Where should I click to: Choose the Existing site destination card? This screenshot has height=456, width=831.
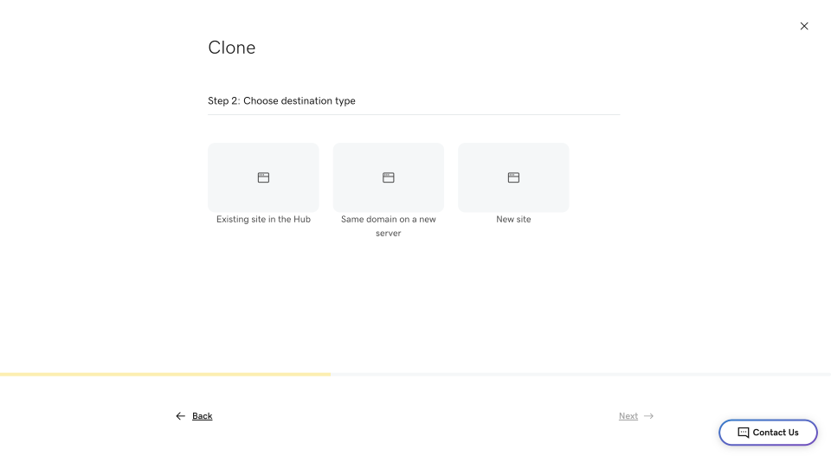[263, 195]
